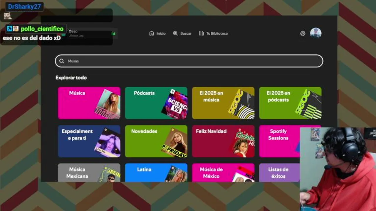The height and width of the screenshot is (211, 376).
Task: Click the magnifier icon in search bar
Action: tap(62, 61)
